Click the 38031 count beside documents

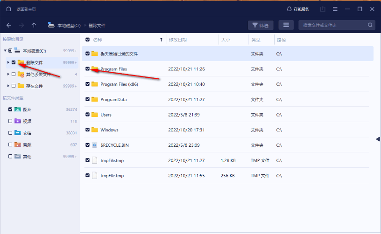click(x=71, y=133)
